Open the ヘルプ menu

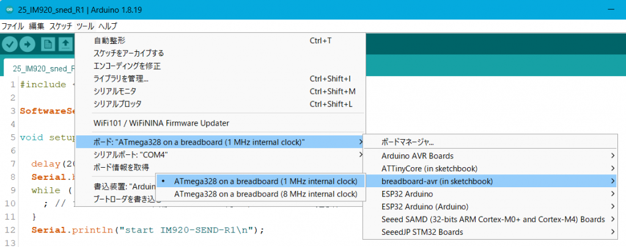tap(108, 26)
